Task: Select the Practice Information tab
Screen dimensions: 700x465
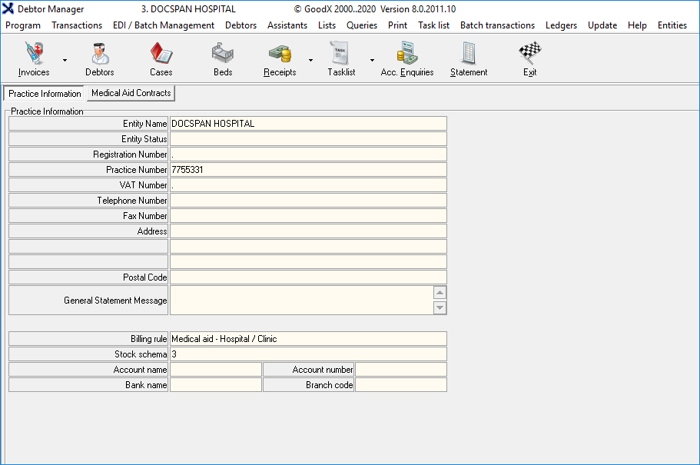Action: tap(45, 94)
